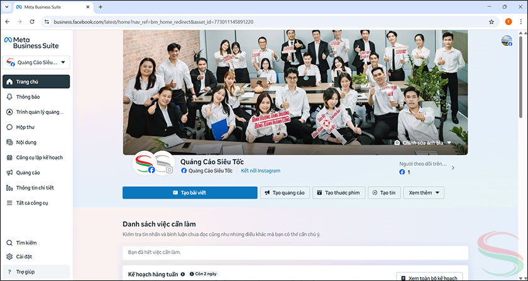Open Thông báo bell icon in sidebar

[x=9, y=97]
